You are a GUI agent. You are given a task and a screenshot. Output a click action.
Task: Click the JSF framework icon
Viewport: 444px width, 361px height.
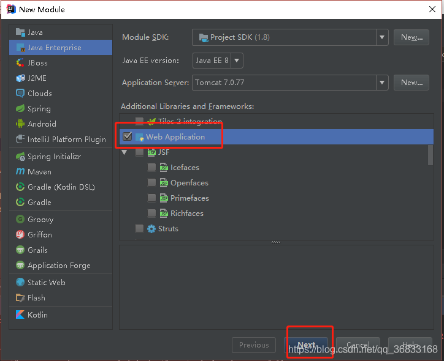[151, 152]
